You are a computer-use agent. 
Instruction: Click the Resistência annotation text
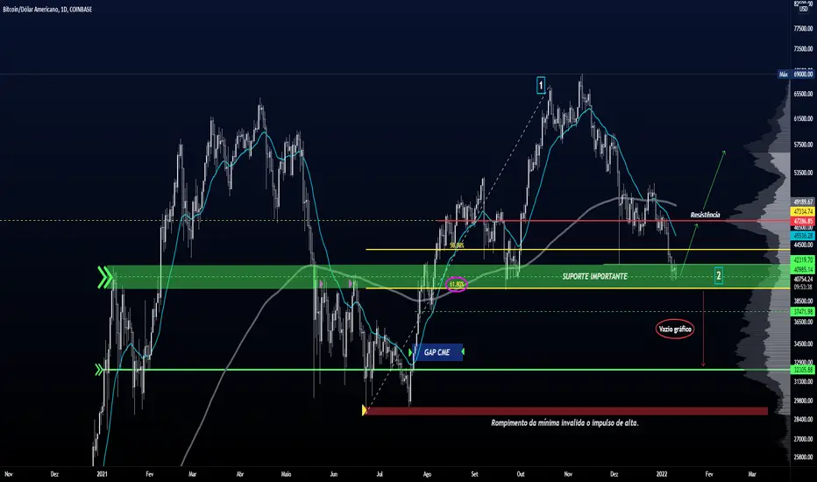click(x=705, y=215)
